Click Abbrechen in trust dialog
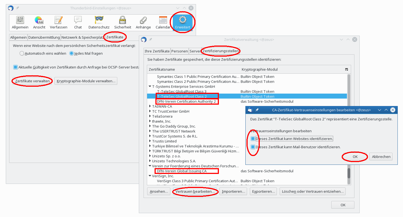 tap(381, 157)
